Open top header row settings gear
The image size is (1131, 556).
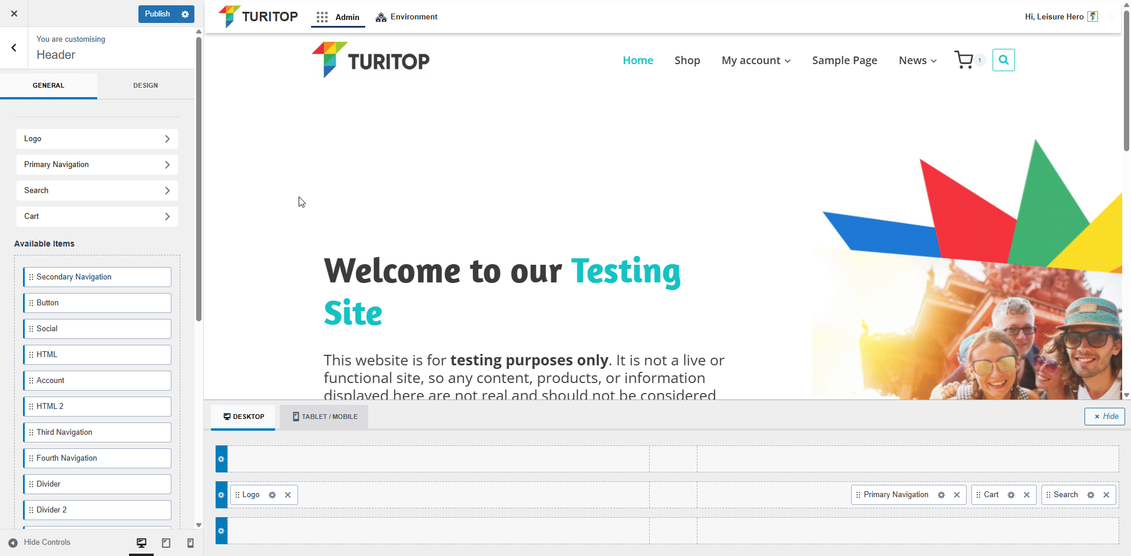tap(221, 459)
